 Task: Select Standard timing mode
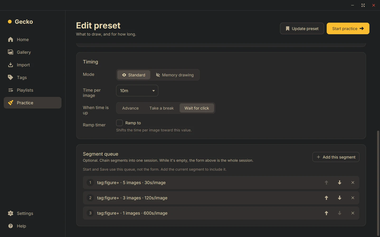[134, 75]
